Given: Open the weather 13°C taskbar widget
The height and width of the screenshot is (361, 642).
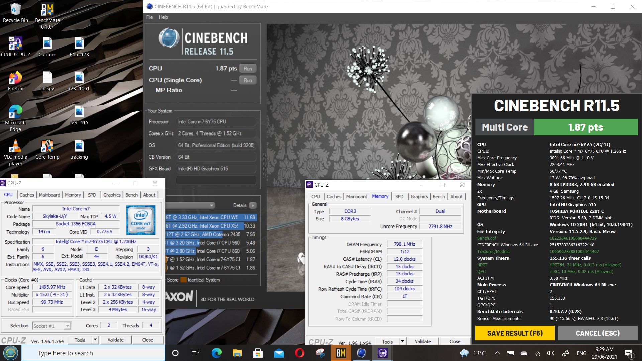Looking at the screenshot, I should [472, 353].
